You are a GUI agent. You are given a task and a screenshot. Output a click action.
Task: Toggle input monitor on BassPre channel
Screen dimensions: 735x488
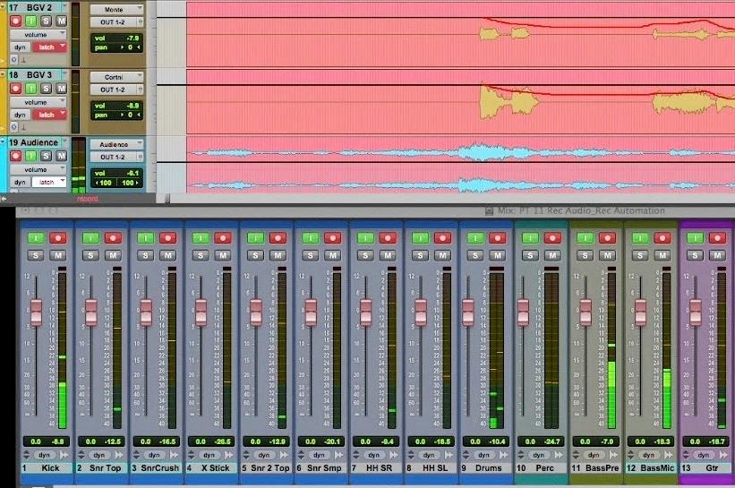[x=585, y=238]
